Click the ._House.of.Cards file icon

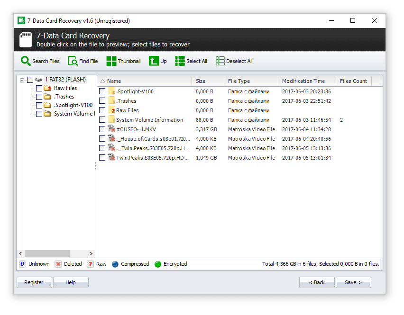pyautogui.click(x=111, y=138)
